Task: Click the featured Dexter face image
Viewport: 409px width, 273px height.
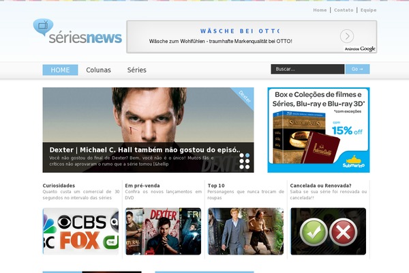Action: pyautogui.click(x=149, y=115)
